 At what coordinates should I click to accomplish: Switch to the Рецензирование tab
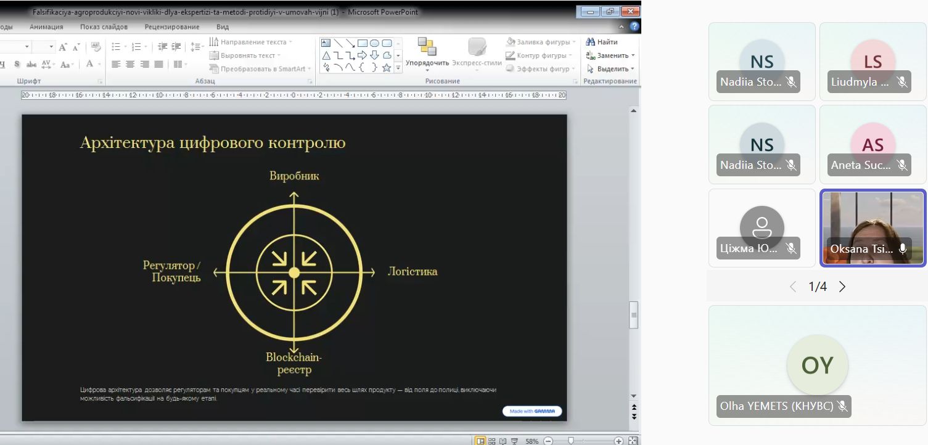[172, 27]
